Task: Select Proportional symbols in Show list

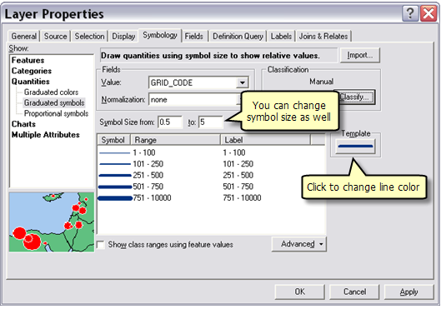Action: pyautogui.click(x=56, y=113)
